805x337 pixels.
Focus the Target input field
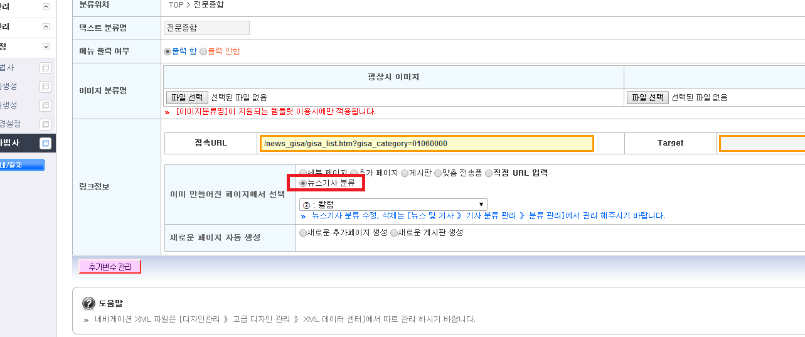coord(762,144)
